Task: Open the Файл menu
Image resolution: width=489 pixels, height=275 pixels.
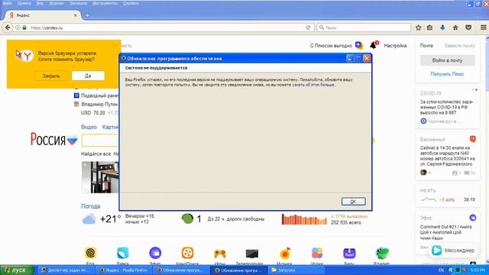Action: coord(7,3)
